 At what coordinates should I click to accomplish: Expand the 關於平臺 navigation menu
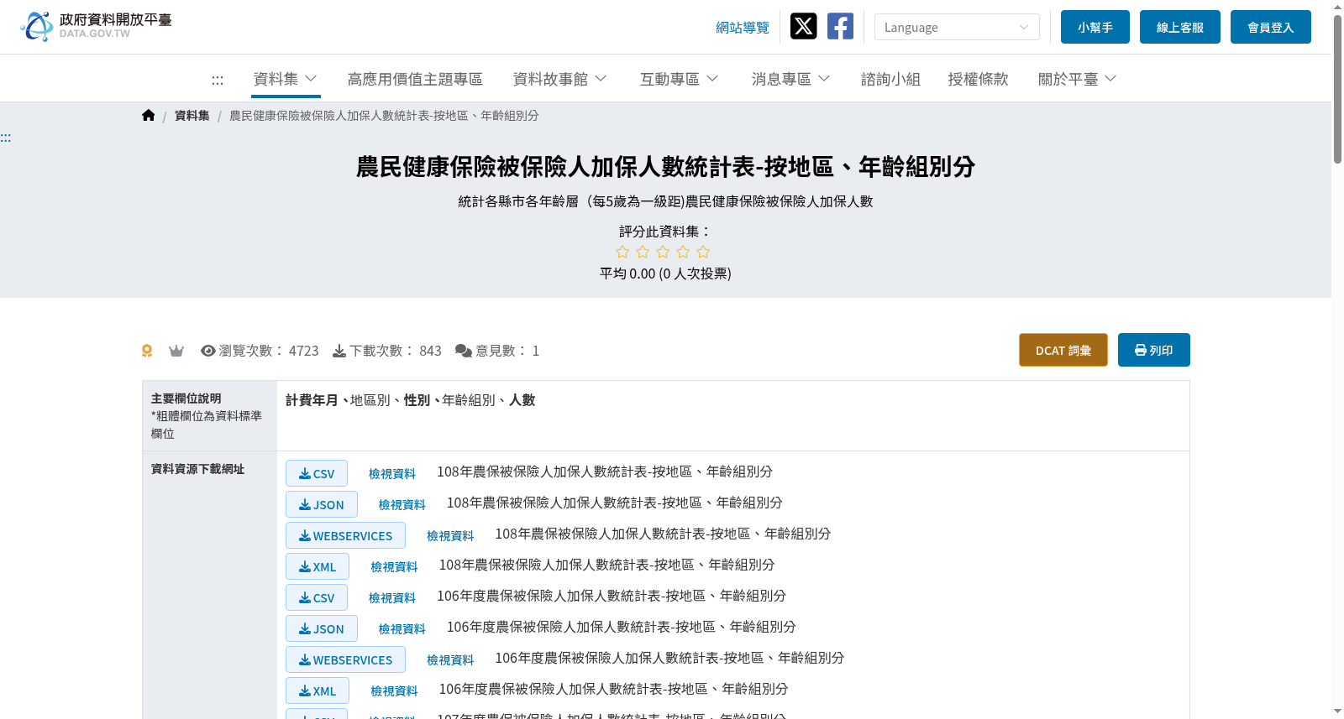click(x=1078, y=79)
